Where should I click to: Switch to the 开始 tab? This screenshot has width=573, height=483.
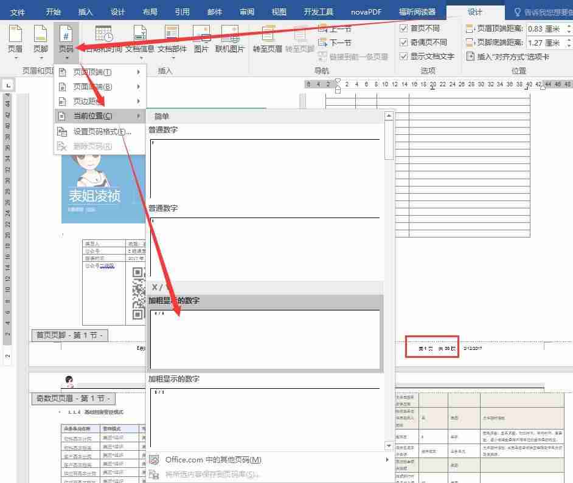[53, 12]
